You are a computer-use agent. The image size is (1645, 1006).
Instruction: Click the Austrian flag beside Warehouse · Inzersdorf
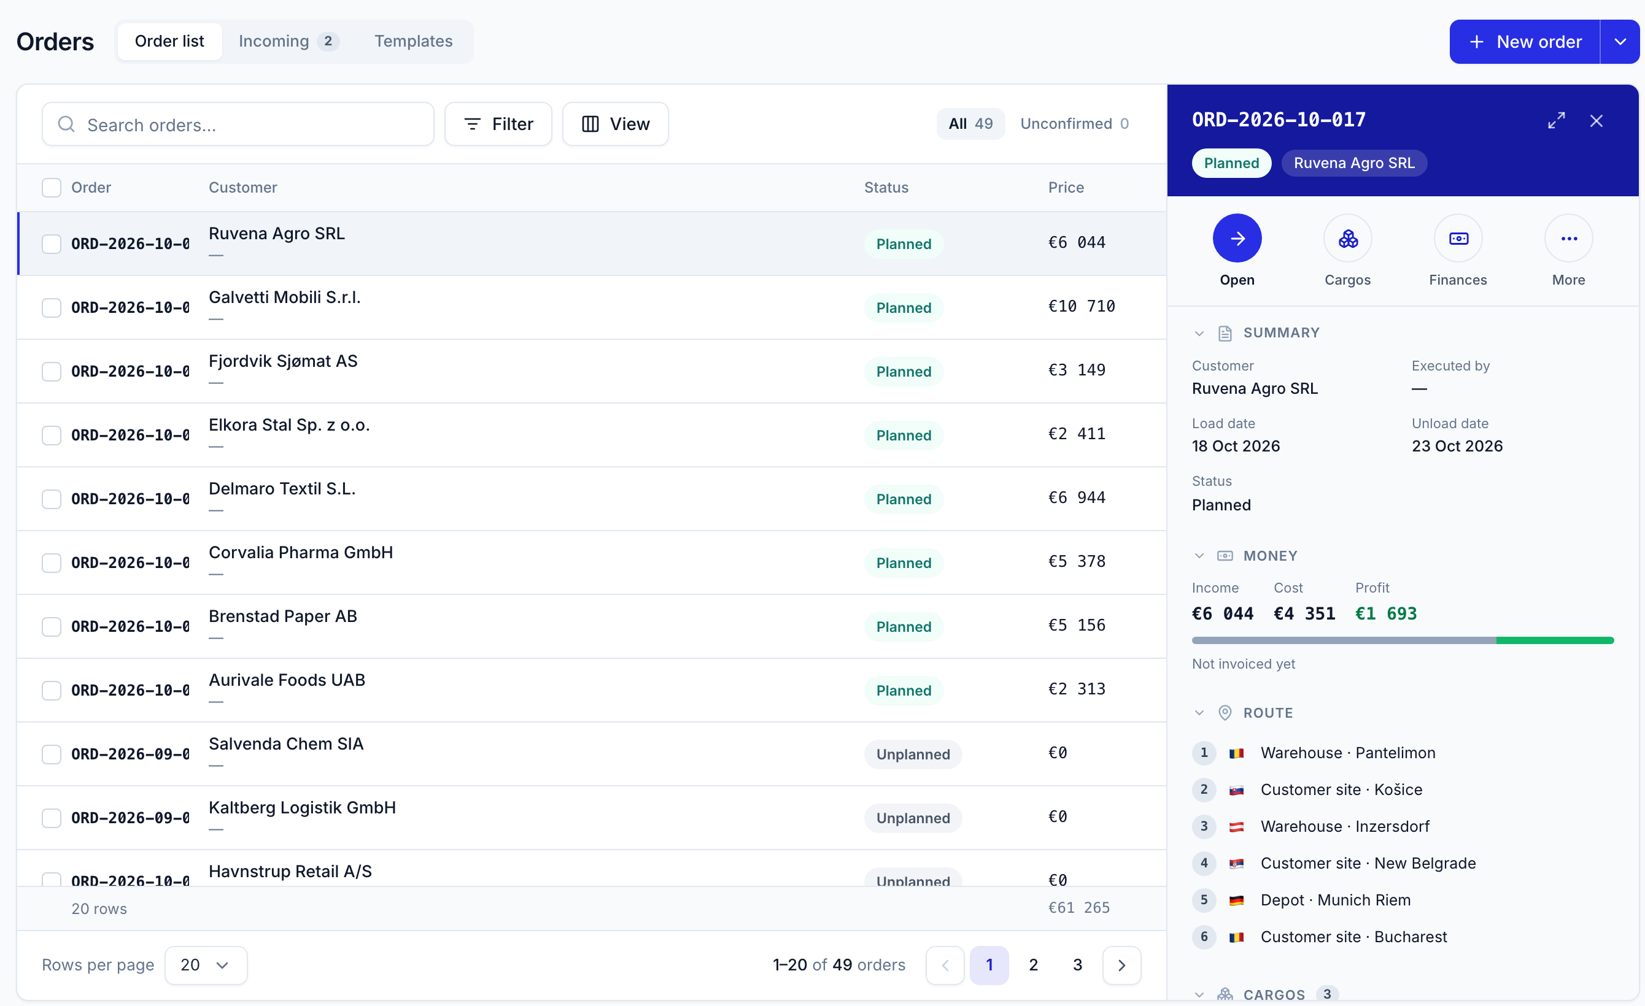[1236, 826]
